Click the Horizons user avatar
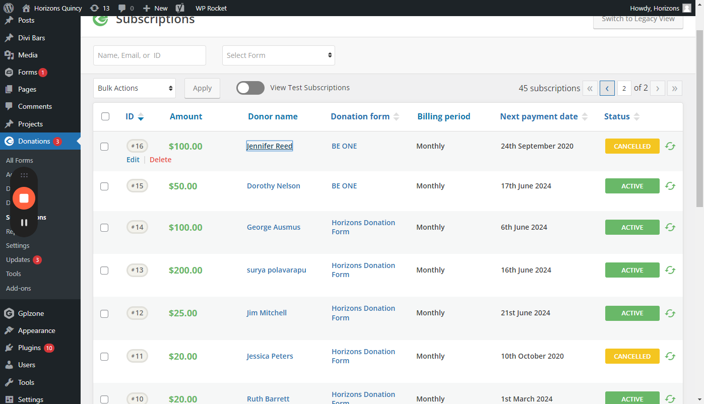The width and height of the screenshot is (704, 404). tap(687, 8)
